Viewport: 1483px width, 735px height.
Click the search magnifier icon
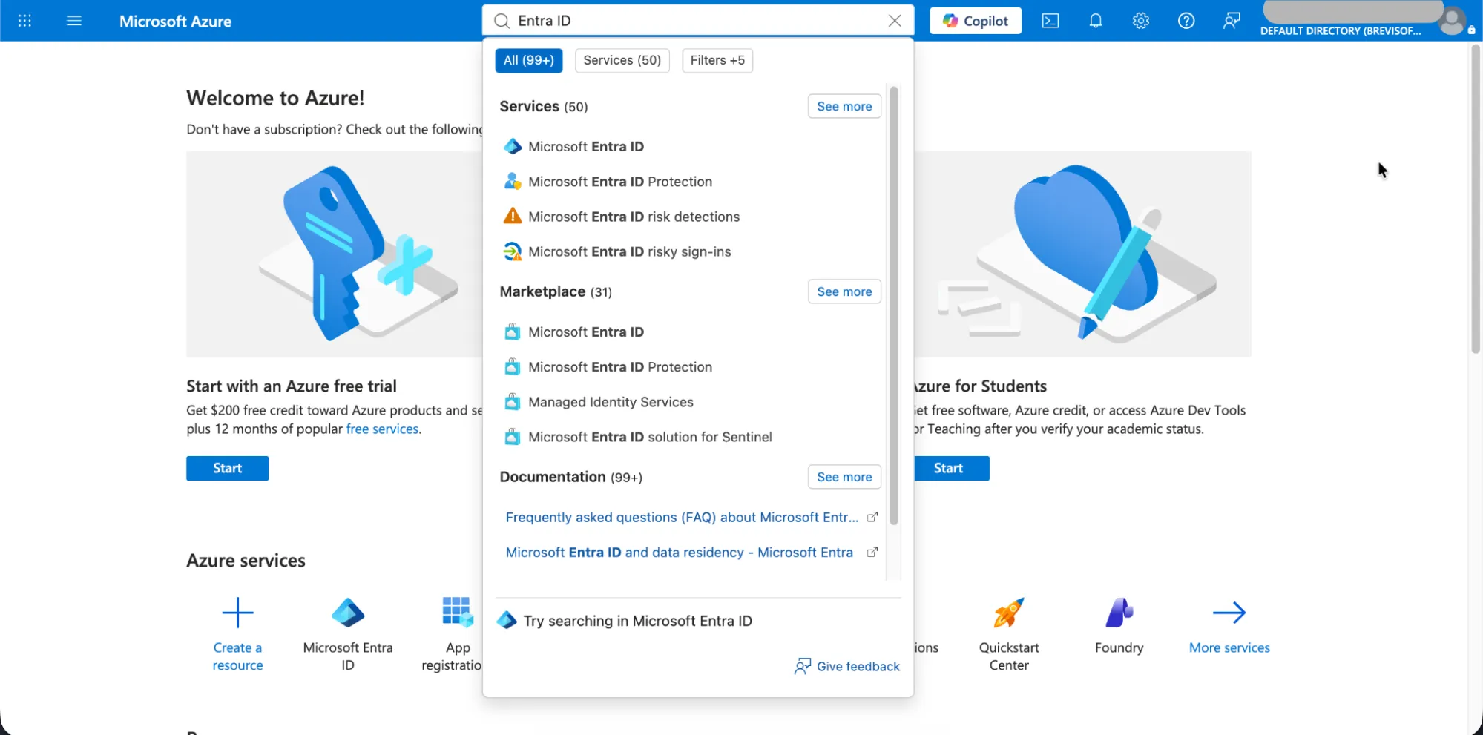coord(502,21)
